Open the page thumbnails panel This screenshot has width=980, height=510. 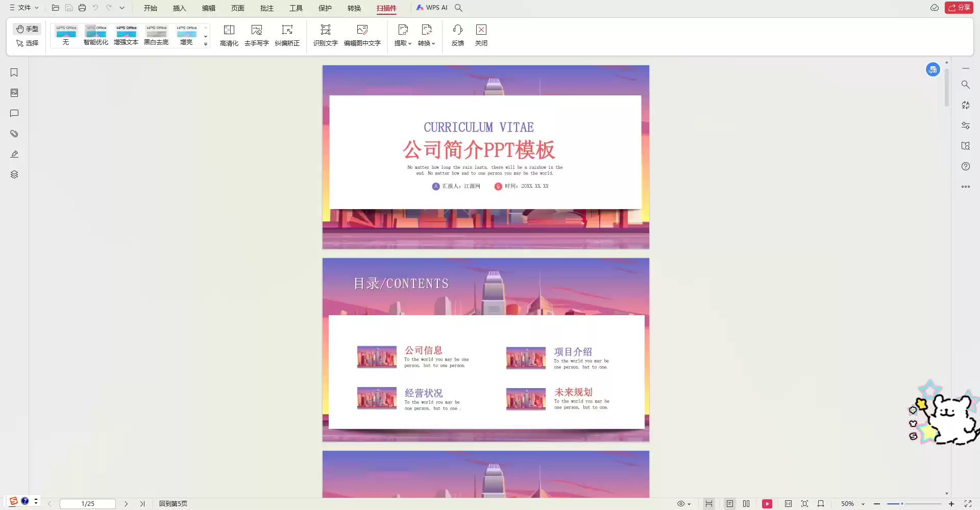(x=14, y=92)
